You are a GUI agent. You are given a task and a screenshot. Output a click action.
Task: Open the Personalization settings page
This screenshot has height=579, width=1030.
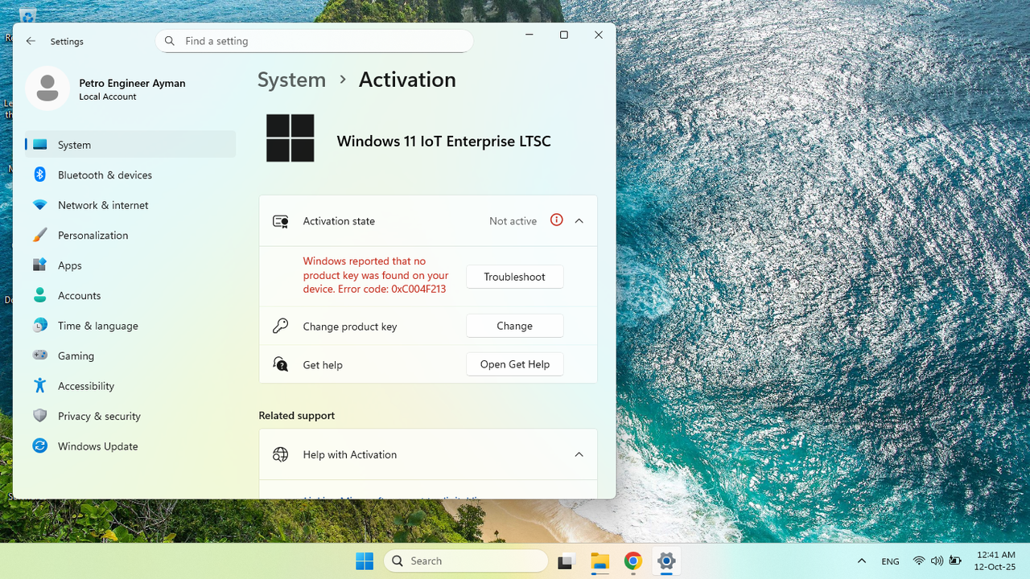tap(130, 235)
